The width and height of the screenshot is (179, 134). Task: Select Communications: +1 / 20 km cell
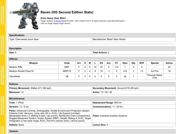pos(134,107)
